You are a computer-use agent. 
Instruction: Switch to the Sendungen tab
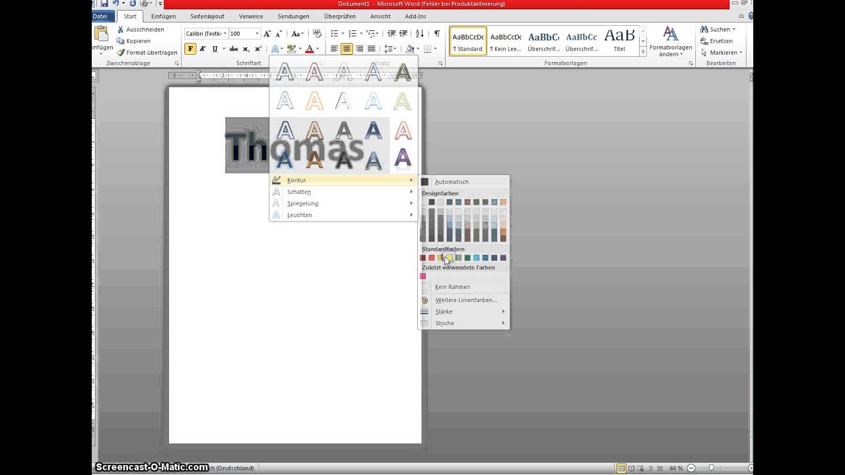pos(294,16)
